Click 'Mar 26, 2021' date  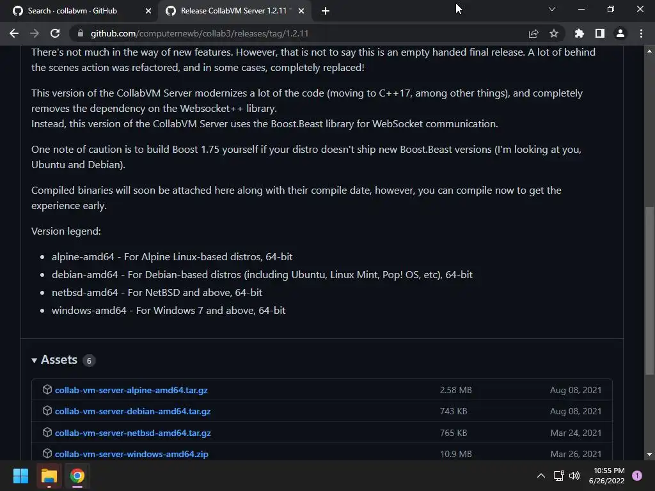tap(576, 454)
